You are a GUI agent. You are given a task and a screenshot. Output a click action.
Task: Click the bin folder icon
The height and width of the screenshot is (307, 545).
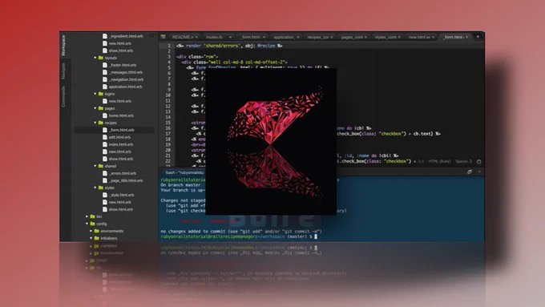pos(92,216)
